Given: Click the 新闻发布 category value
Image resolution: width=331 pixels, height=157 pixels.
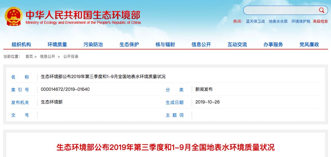Looking at the screenshot, I should [204, 89].
